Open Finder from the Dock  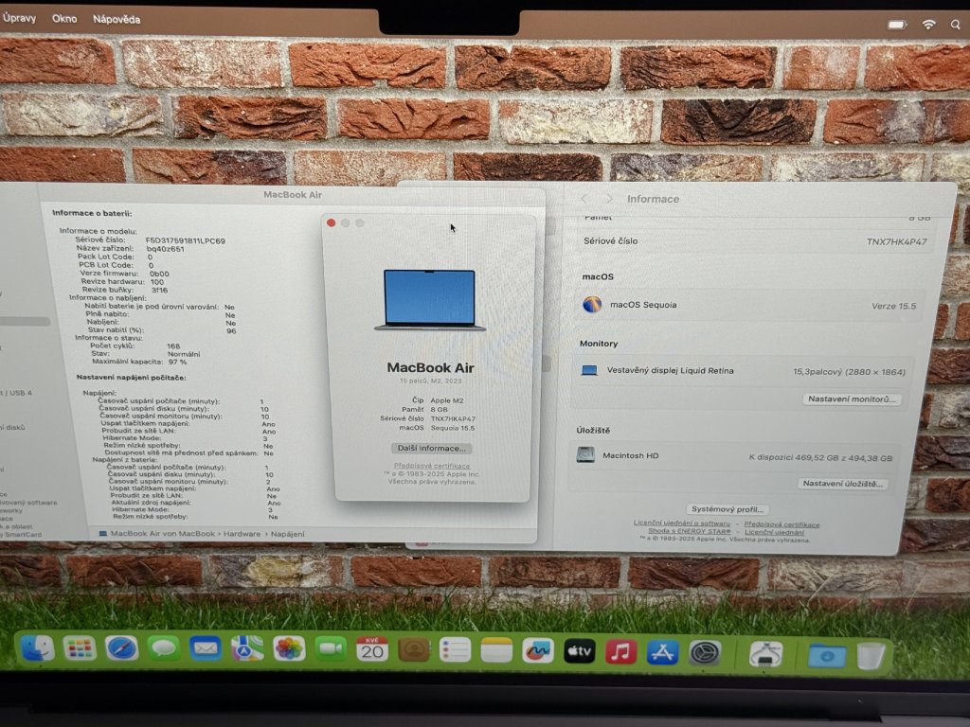(38, 648)
